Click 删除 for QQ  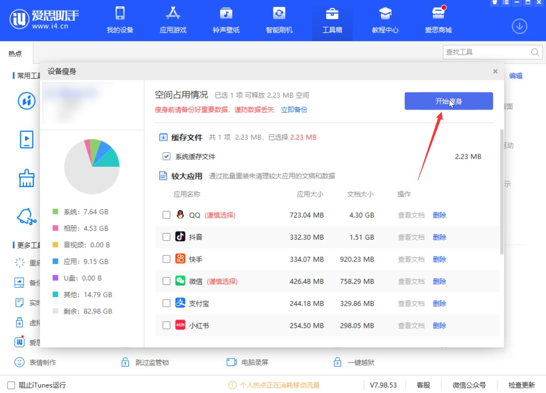439,215
